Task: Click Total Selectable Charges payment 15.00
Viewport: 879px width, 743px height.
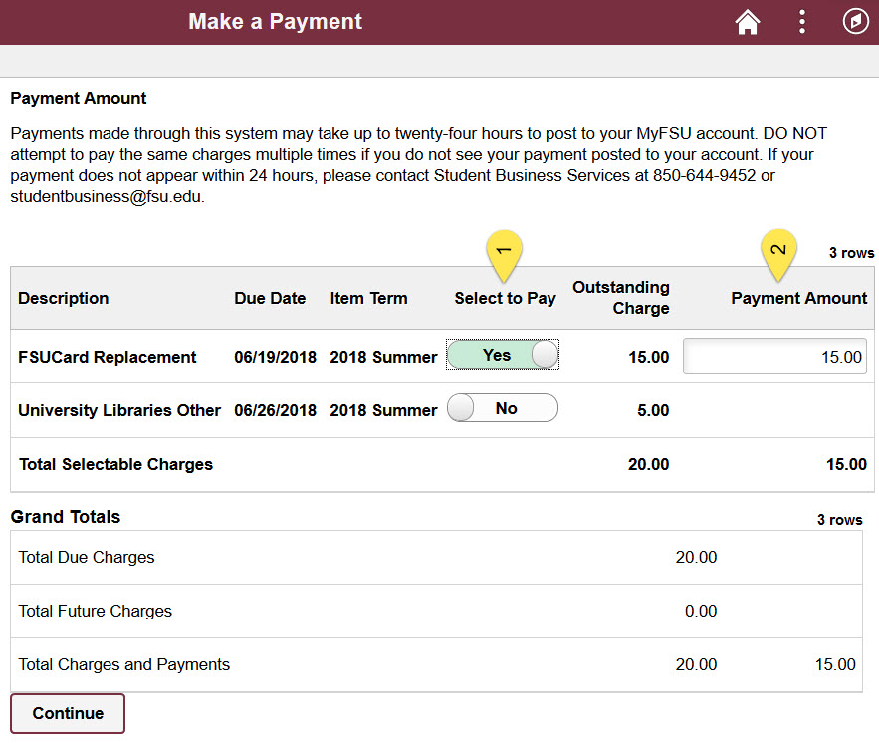Action: point(846,464)
